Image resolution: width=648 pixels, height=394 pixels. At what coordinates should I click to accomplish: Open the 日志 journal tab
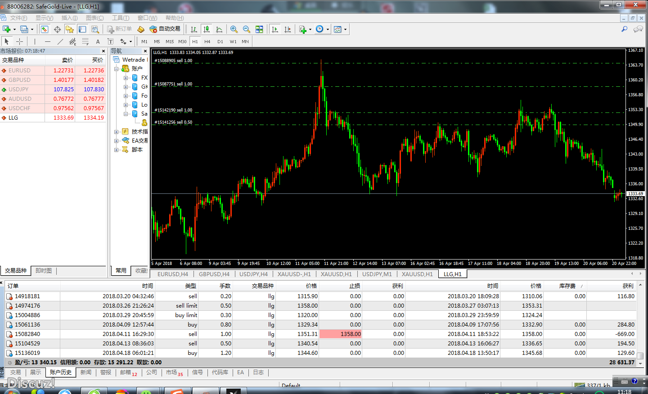coord(258,372)
